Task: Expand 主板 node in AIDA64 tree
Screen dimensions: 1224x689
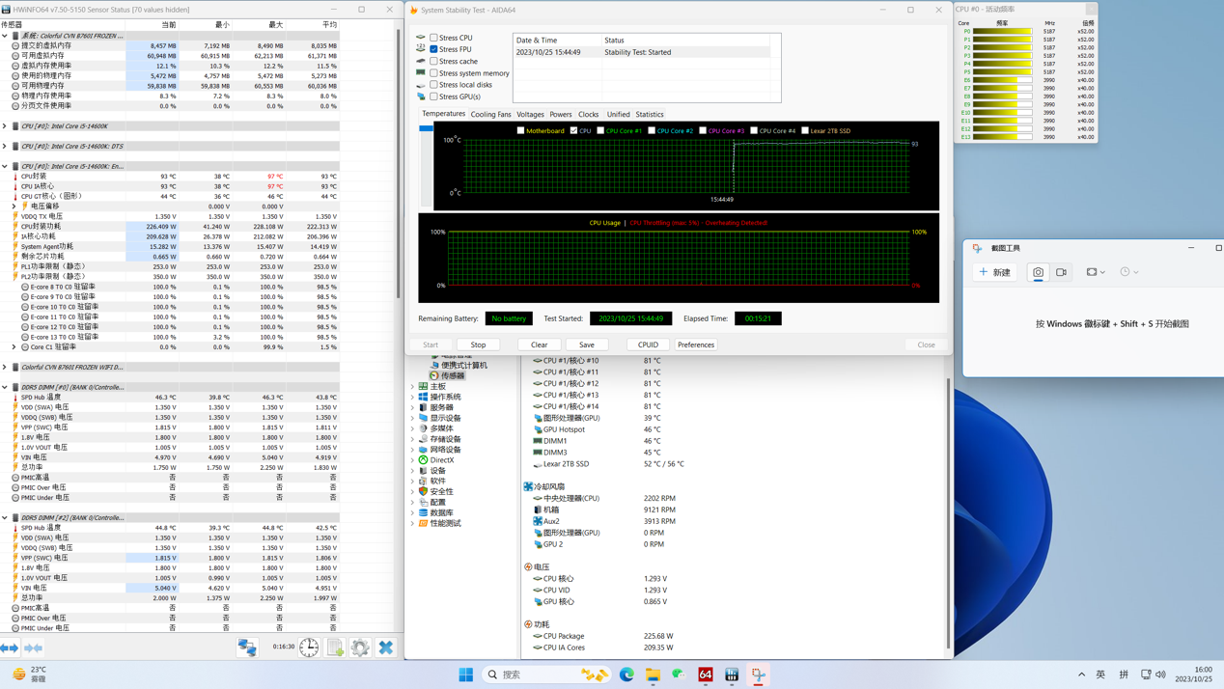Action: pos(412,387)
